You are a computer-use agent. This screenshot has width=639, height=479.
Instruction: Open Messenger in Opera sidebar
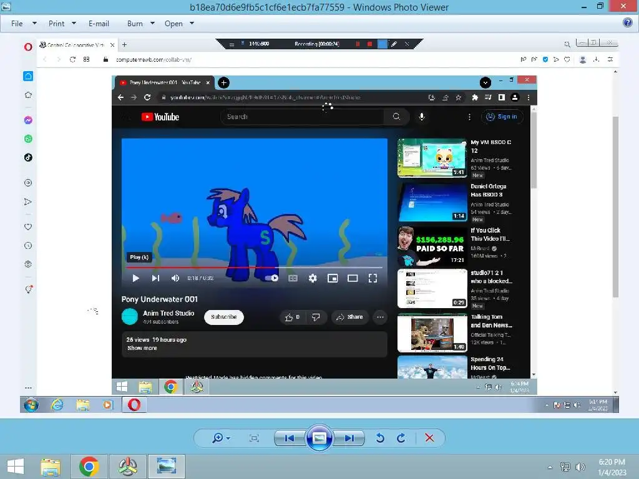tap(28, 120)
